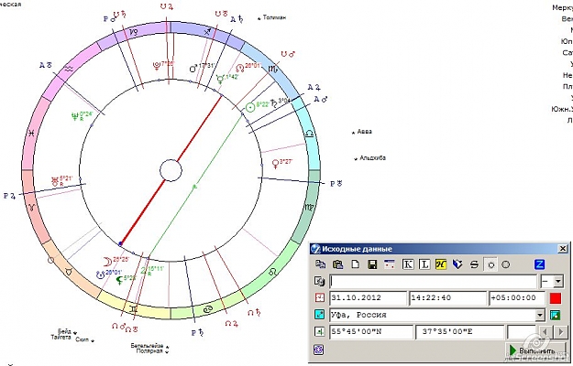Click the Альджиба star label
573x366 pixels.
(x=373, y=158)
